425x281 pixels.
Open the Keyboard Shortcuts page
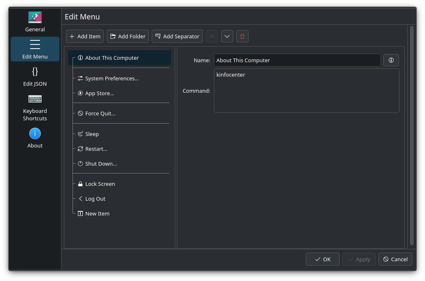point(35,108)
